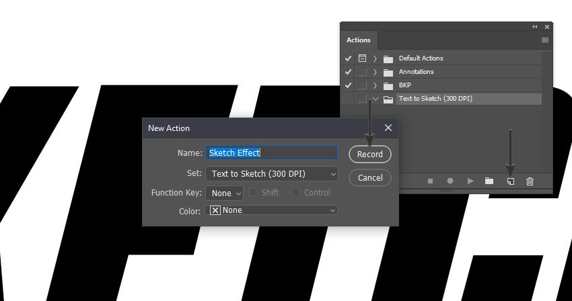Viewport: 572px width, 301px height.
Task: Click the Cancel button
Action: coord(370,178)
